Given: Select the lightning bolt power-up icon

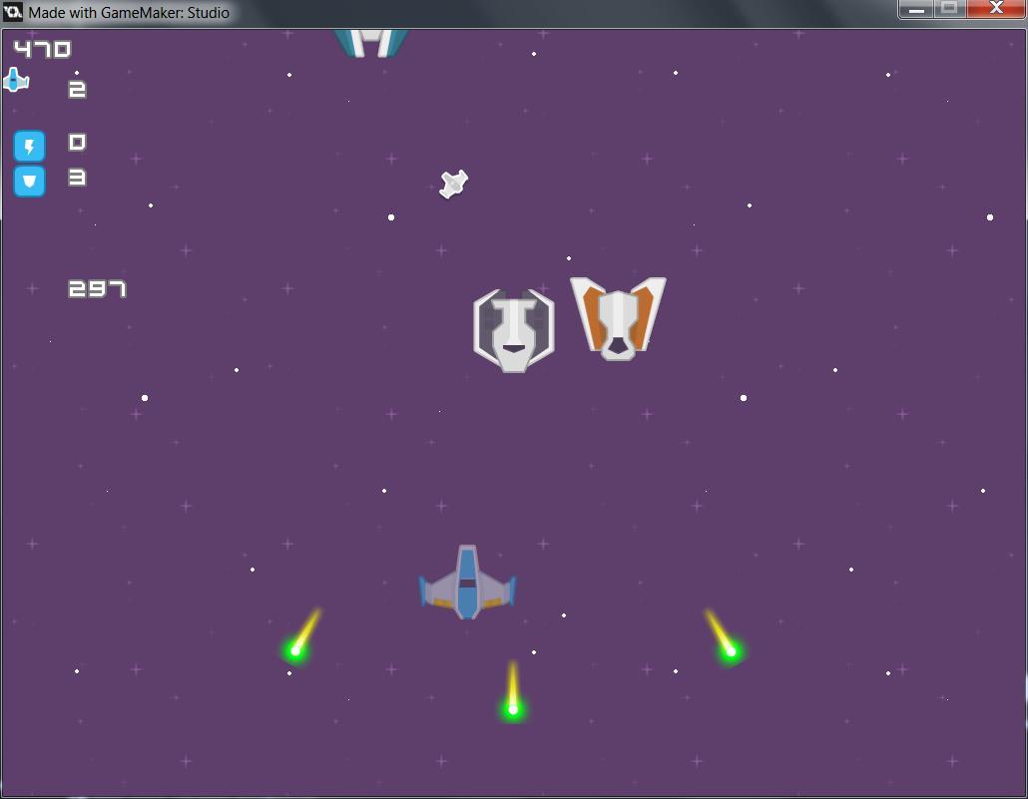Looking at the screenshot, I should click(29, 148).
